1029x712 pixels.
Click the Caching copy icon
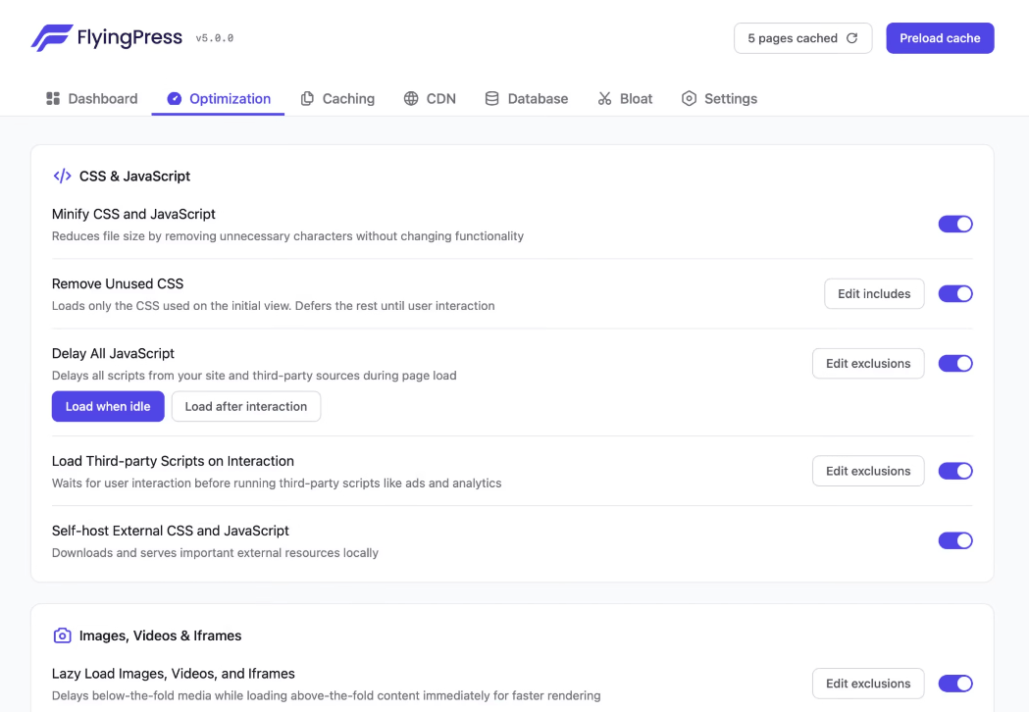pyautogui.click(x=307, y=98)
